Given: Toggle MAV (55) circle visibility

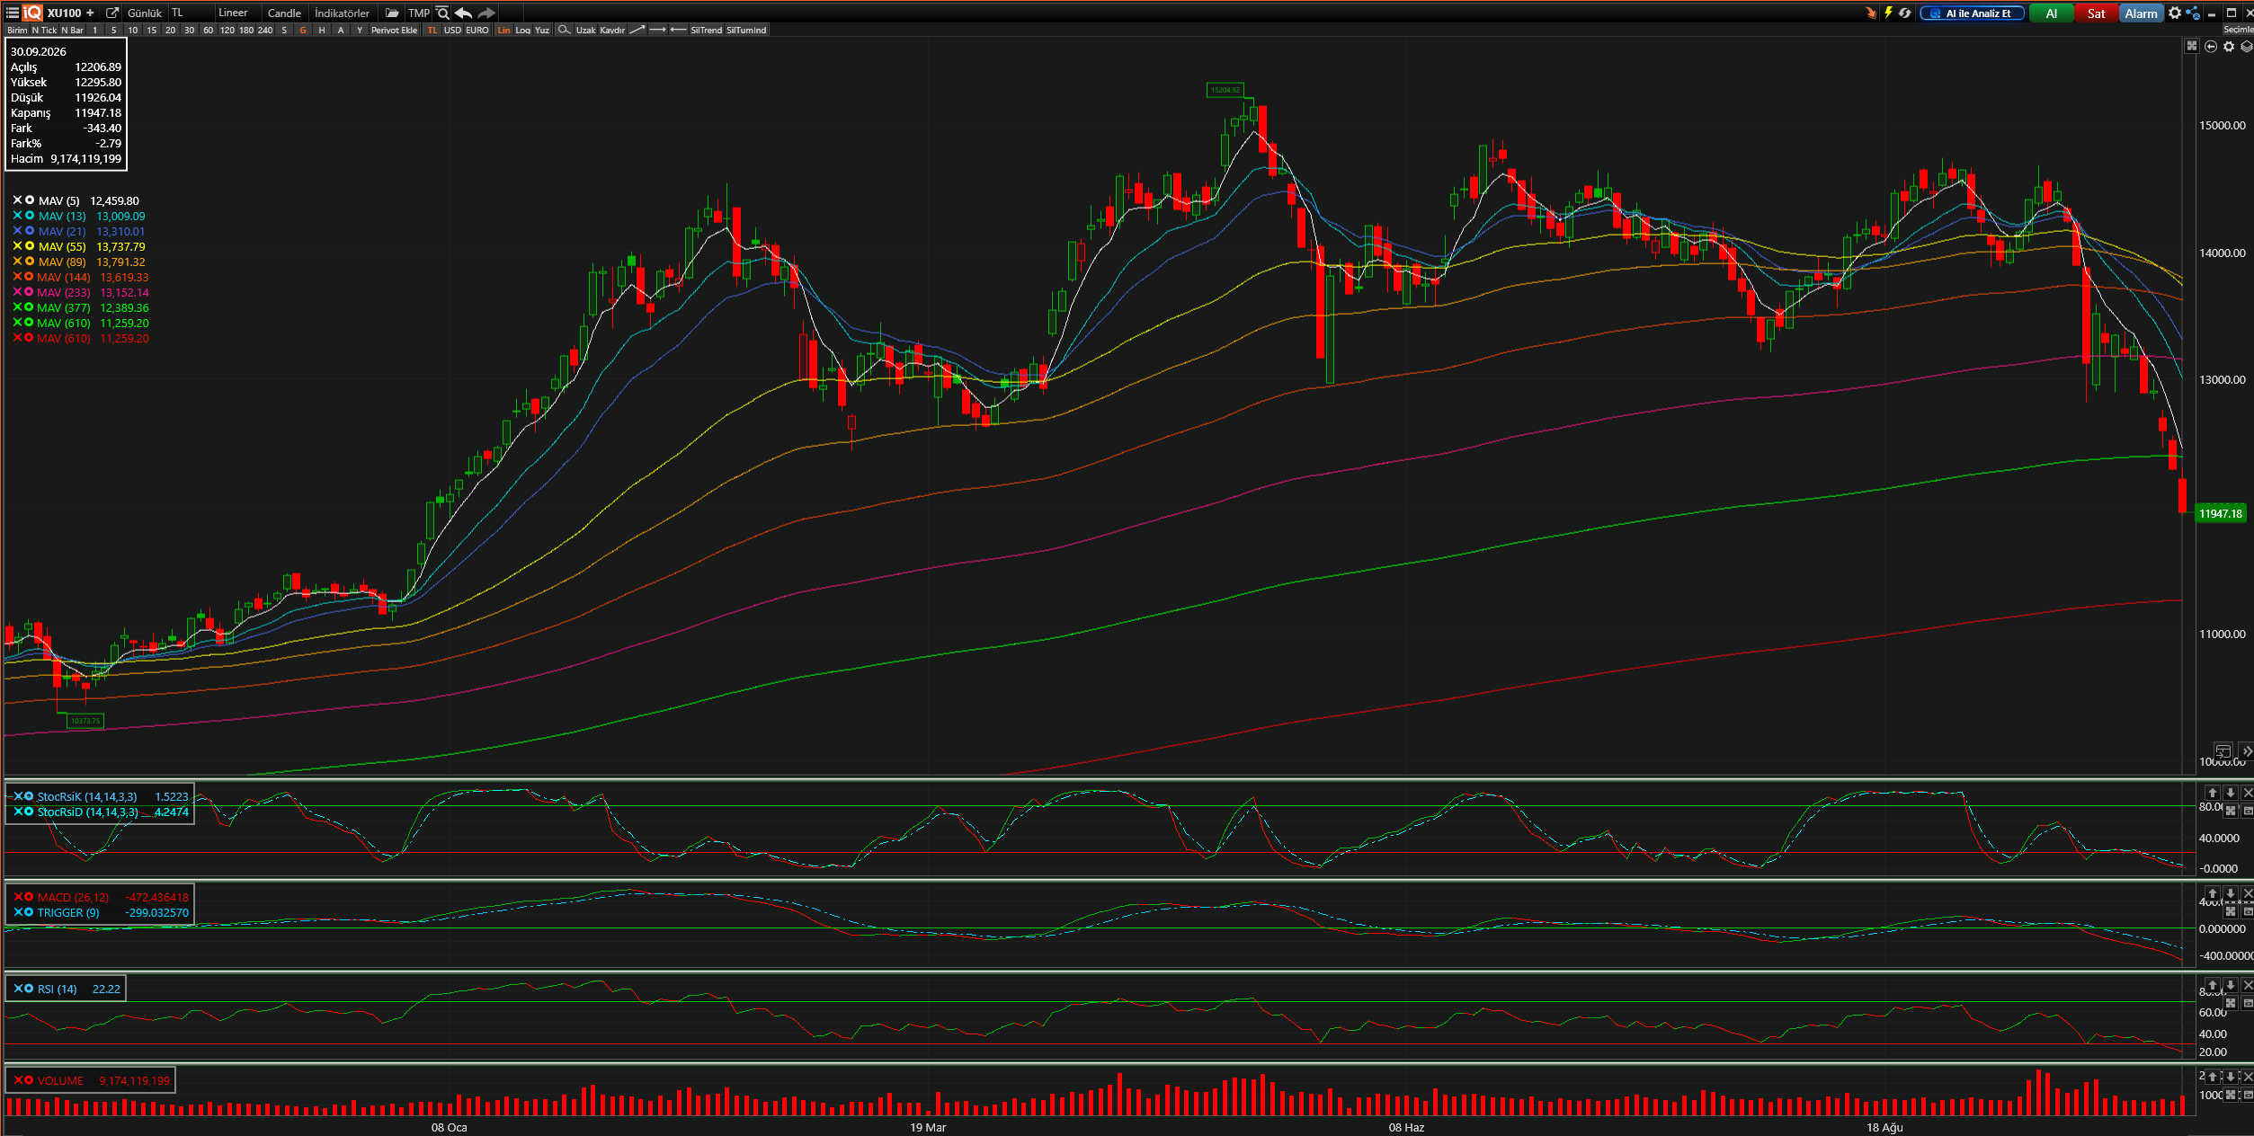Looking at the screenshot, I should pos(30,246).
